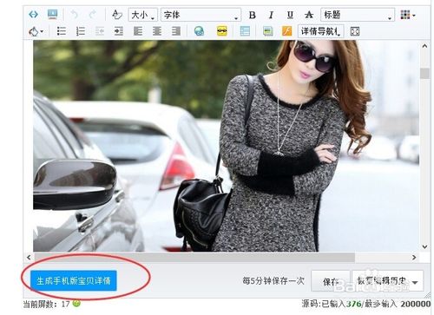Insert an emoticon with sunglasses face
434x315 pixels.
point(222,31)
